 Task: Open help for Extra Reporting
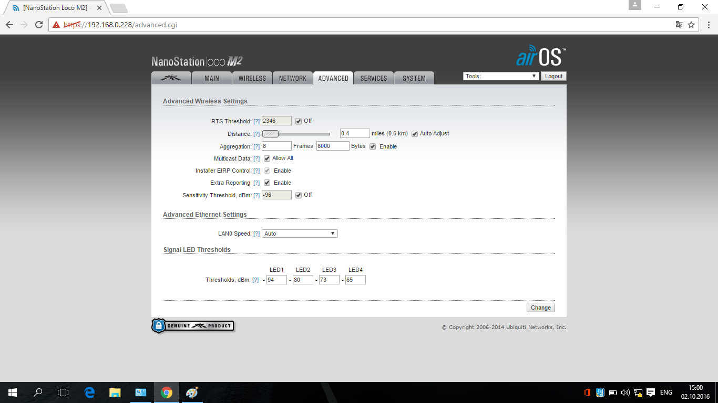tap(257, 183)
